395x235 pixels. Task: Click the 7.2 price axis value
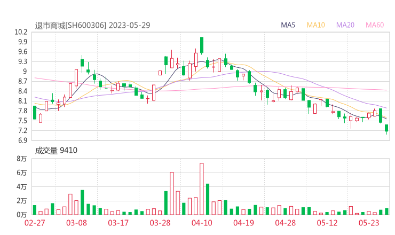click(x=22, y=131)
